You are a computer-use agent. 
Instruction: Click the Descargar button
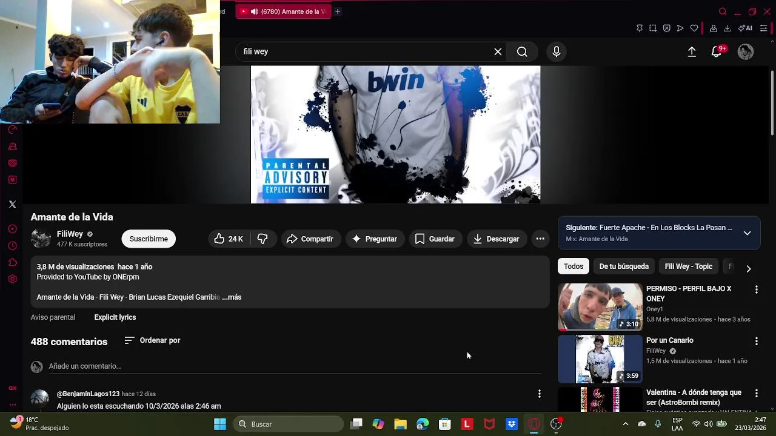pos(496,239)
